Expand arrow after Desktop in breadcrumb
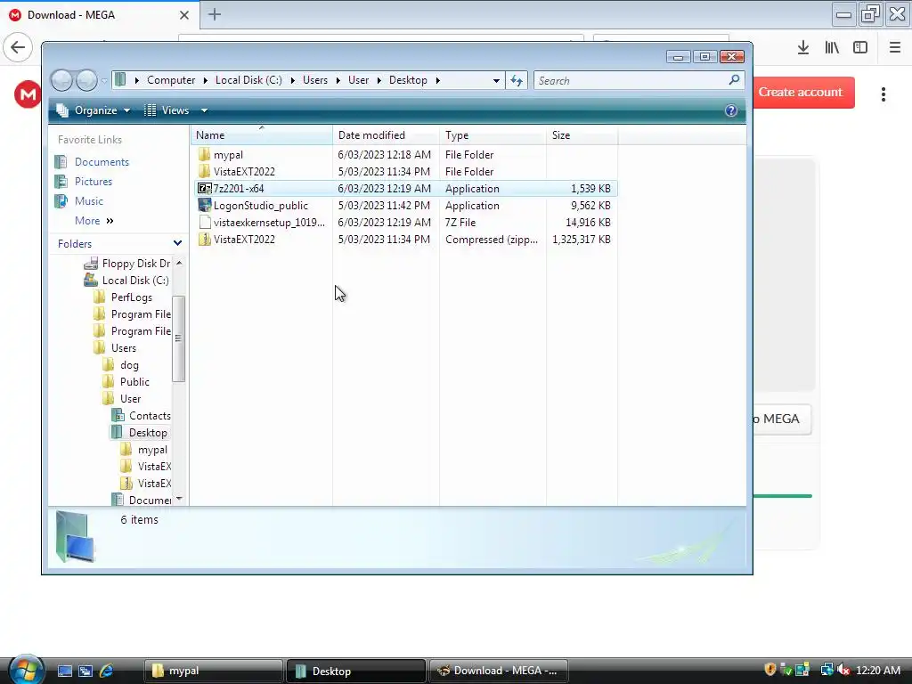The width and height of the screenshot is (912, 684). pyautogui.click(x=438, y=80)
